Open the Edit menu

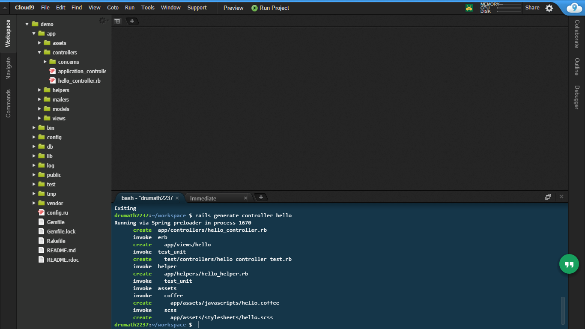pos(61,8)
